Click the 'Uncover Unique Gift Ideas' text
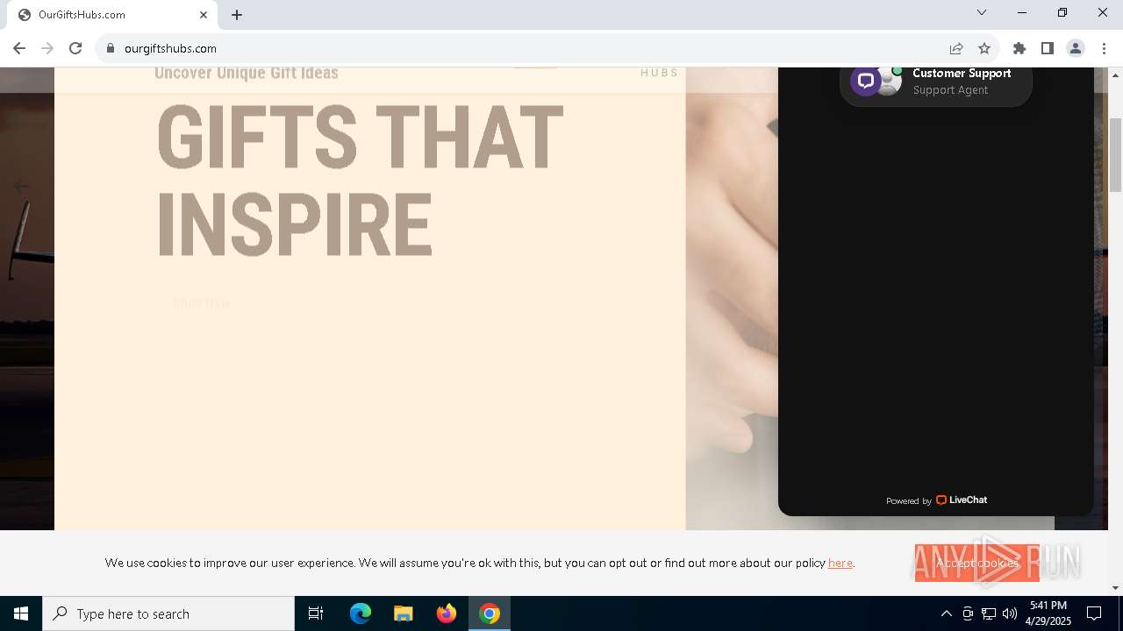Image resolution: width=1123 pixels, height=631 pixels. coord(247,73)
